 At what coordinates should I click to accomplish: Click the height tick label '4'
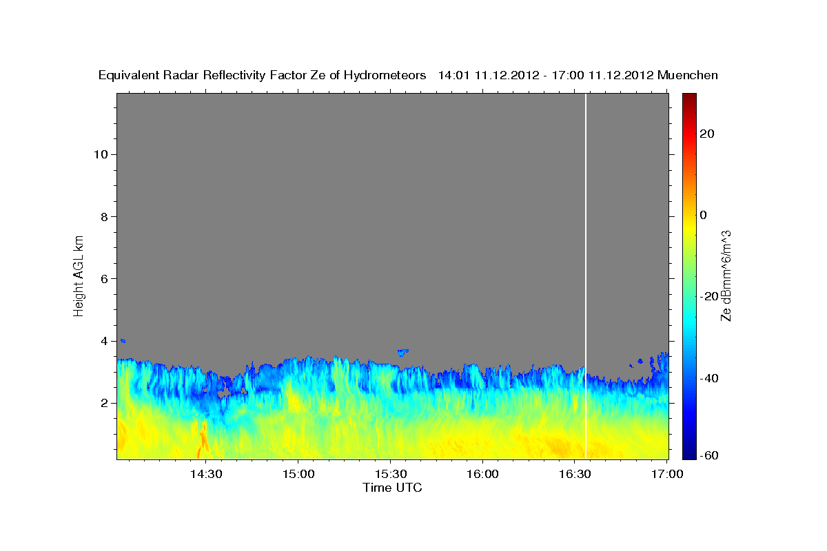point(103,341)
